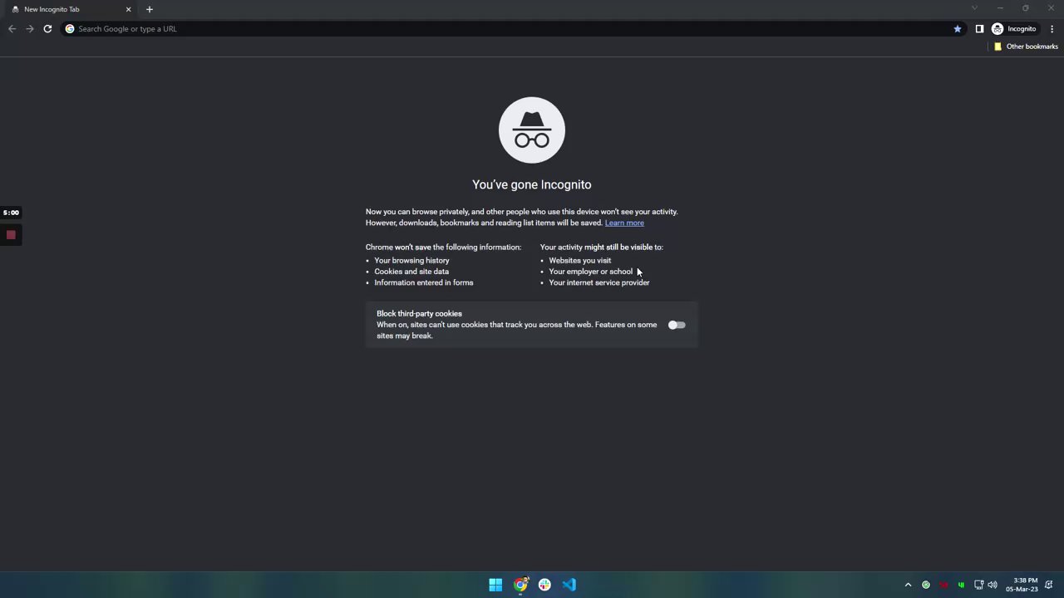
Task: Select the New Incognito Tab
Action: 71,9
